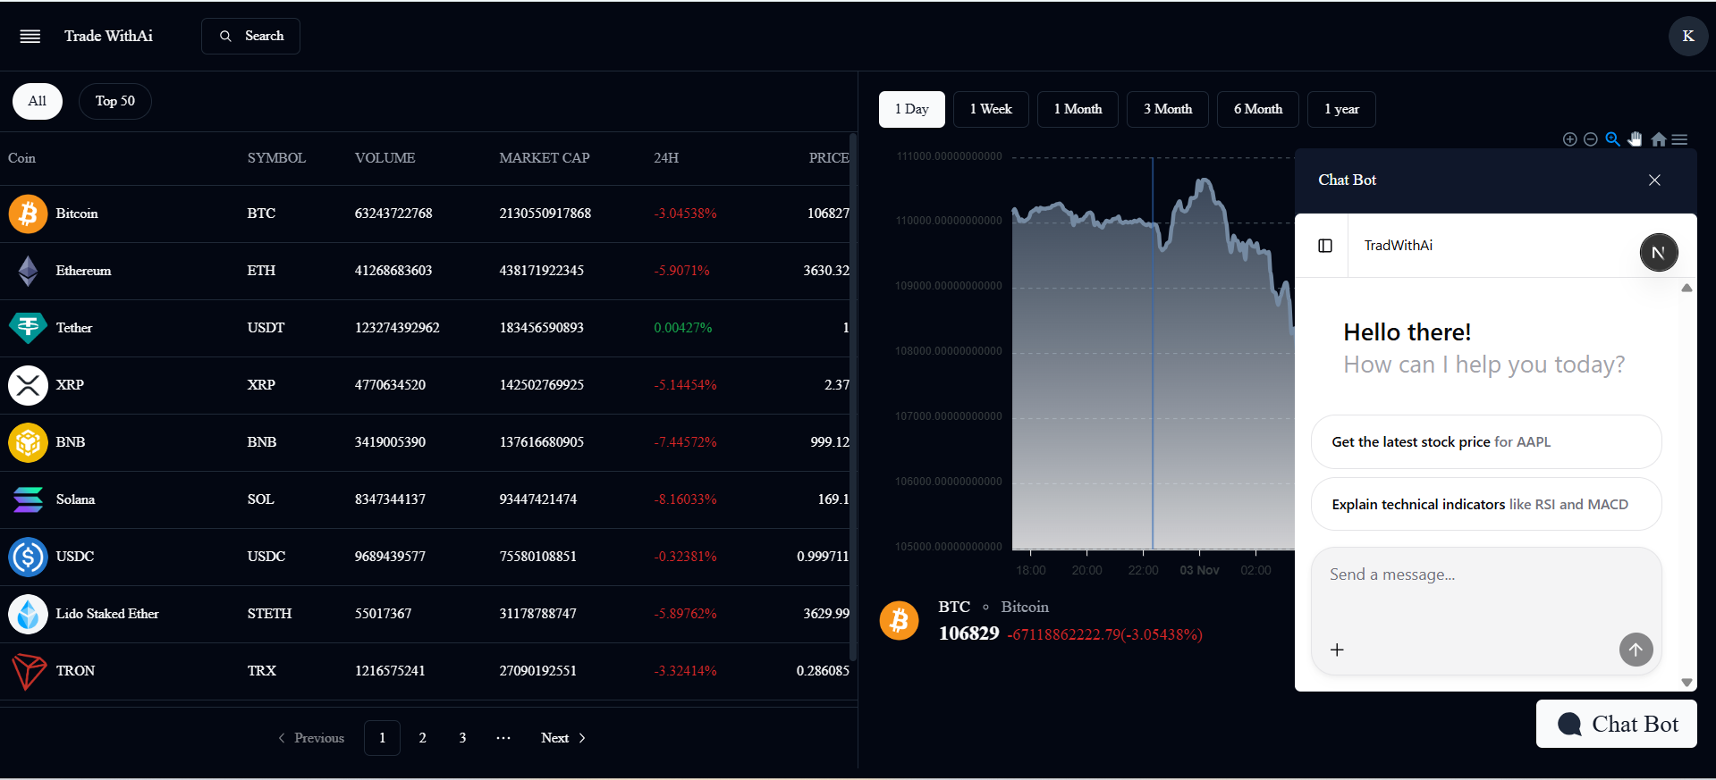Image resolution: width=1716 pixels, height=780 pixels.
Task: Go to the Previous page
Action: [x=310, y=738]
